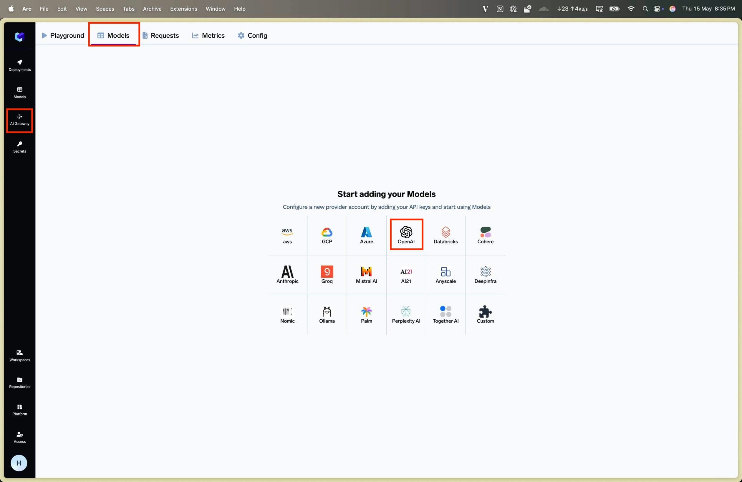Viewport: 742px width, 482px height.
Task: Open Models in the left sidebar
Action: pos(20,93)
